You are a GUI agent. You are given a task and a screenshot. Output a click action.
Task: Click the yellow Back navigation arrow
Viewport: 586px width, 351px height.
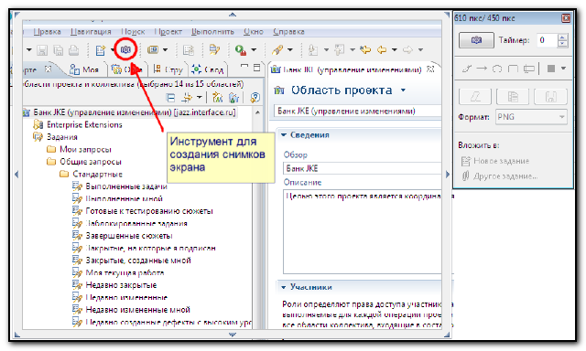tap(382, 49)
